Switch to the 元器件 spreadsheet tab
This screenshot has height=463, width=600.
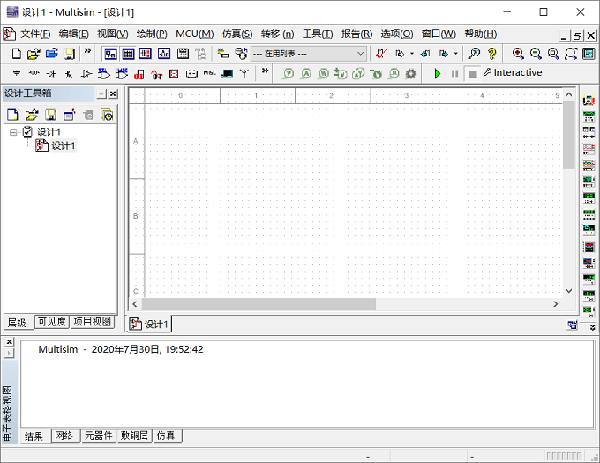(x=98, y=436)
